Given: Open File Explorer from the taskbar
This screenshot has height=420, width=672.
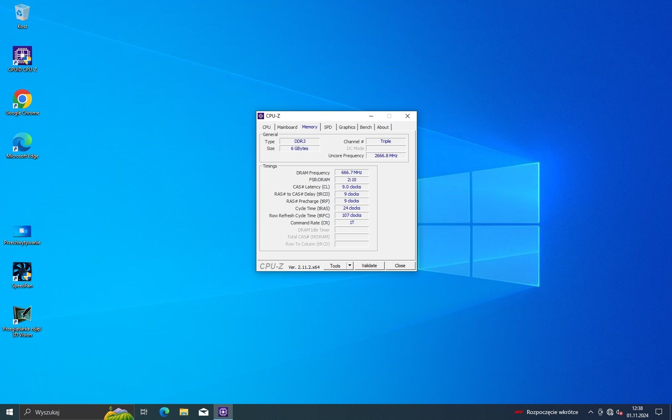Looking at the screenshot, I should coord(184,412).
